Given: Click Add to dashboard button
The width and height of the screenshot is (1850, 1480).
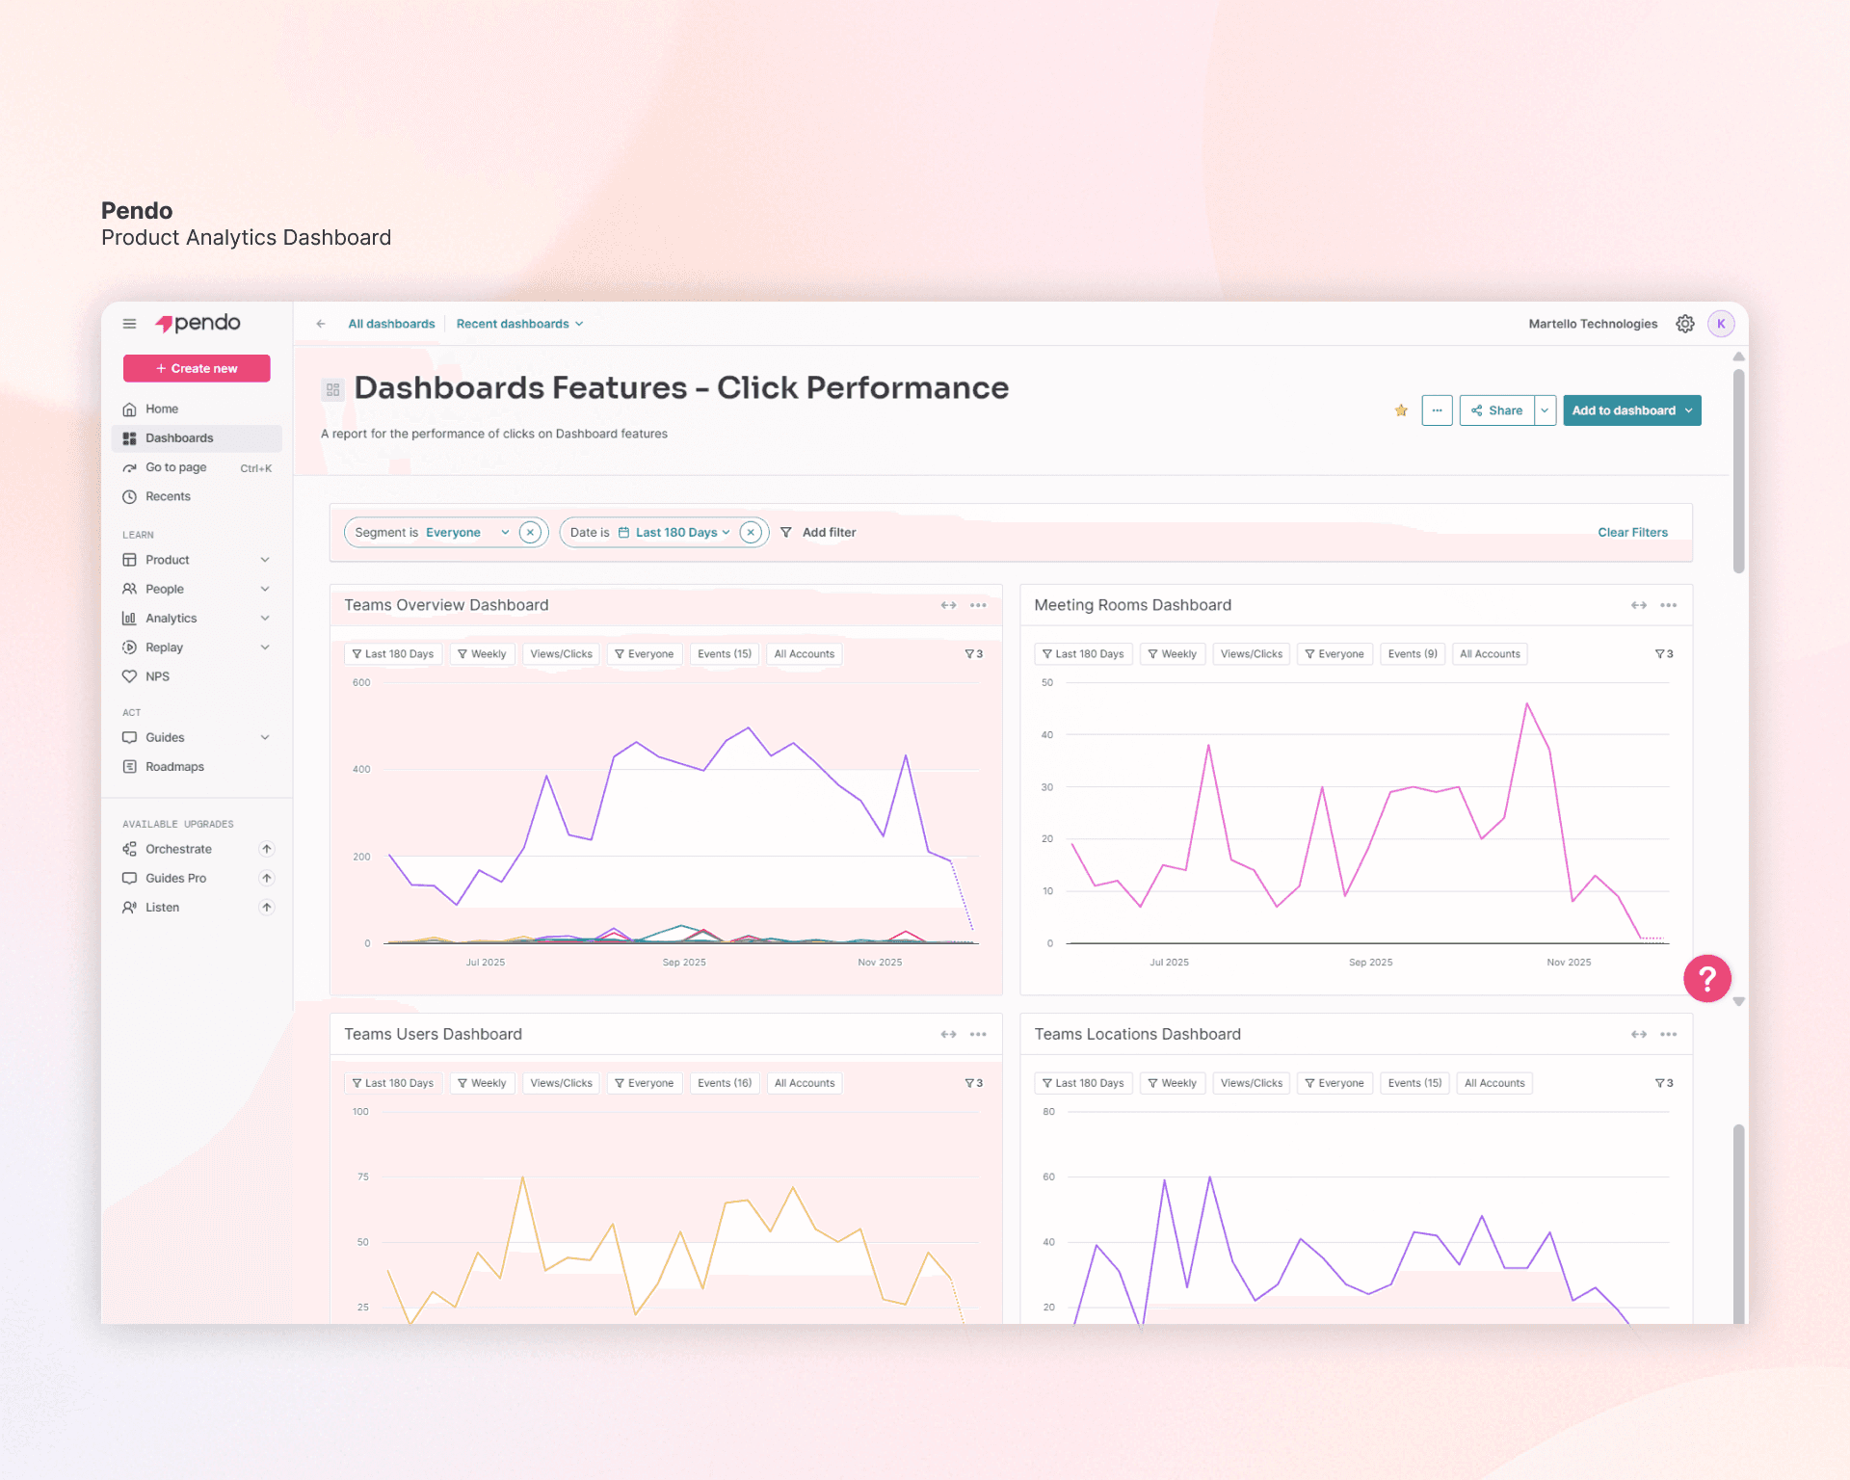Looking at the screenshot, I should click(x=1632, y=410).
